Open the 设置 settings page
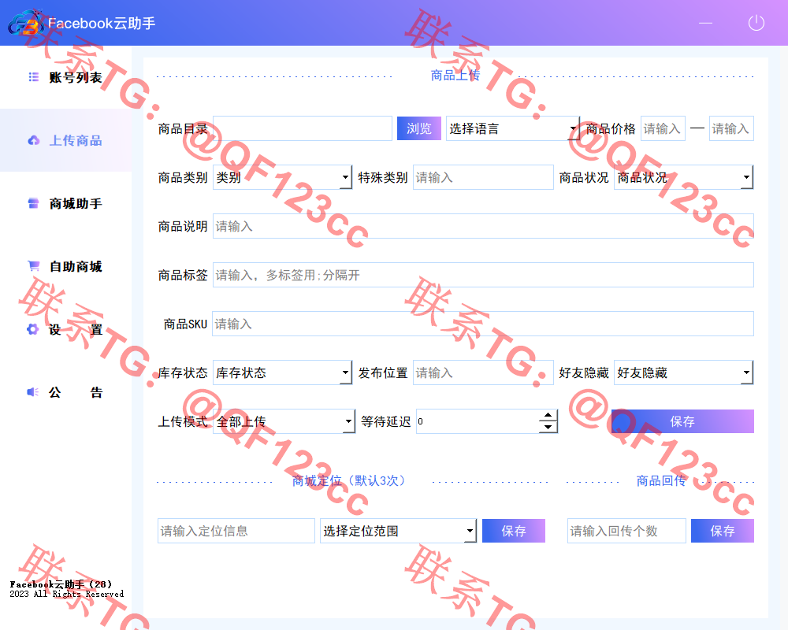The image size is (788, 630). point(66,330)
